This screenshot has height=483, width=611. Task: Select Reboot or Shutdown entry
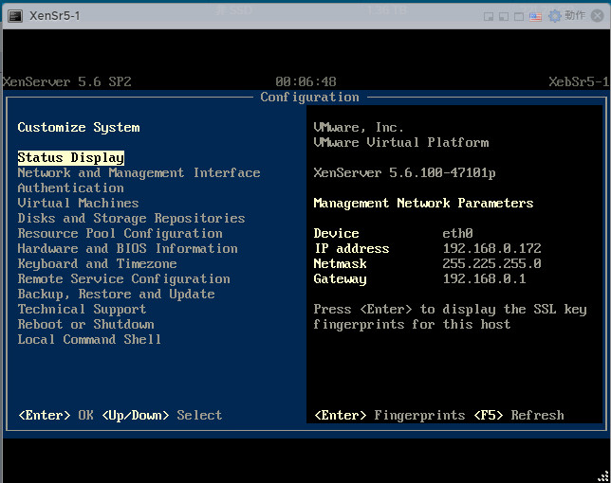85,324
